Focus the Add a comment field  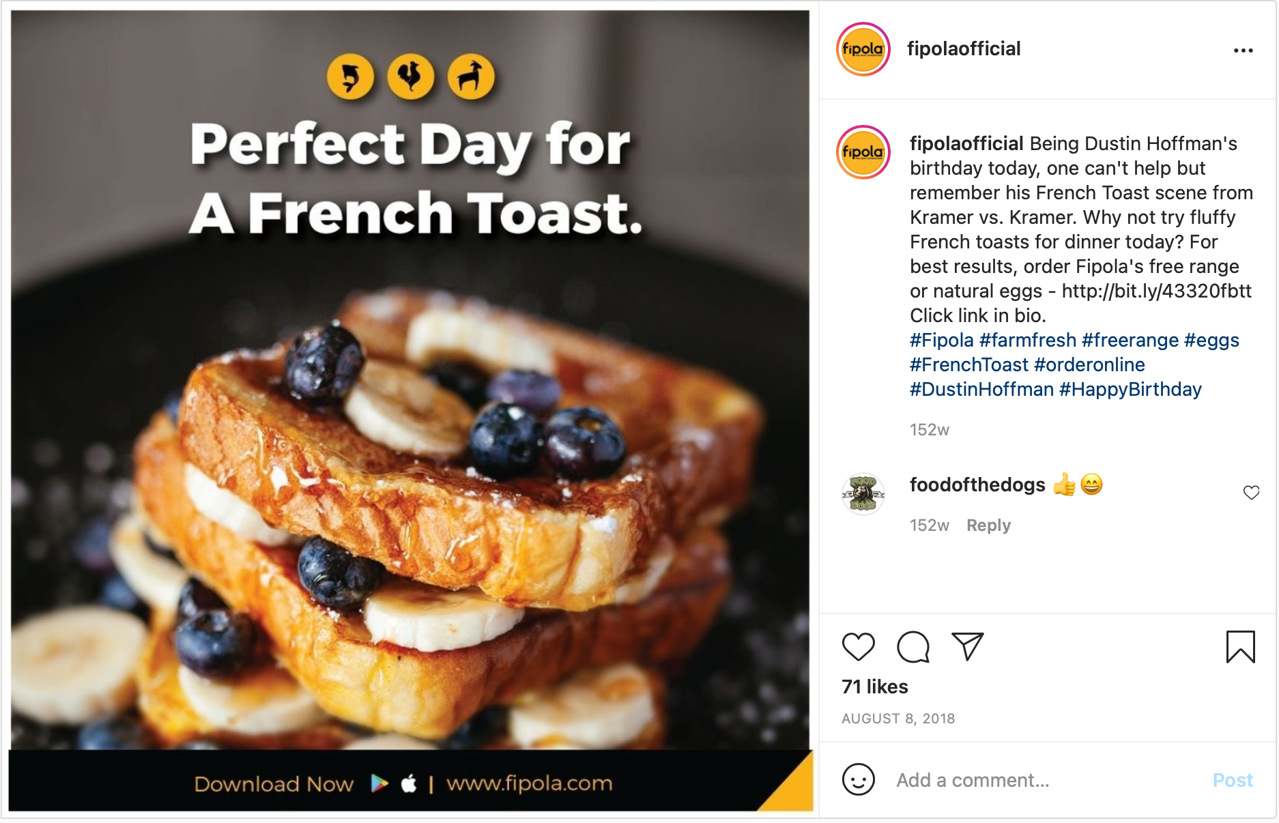pyautogui.click(x=1044, y=780)
